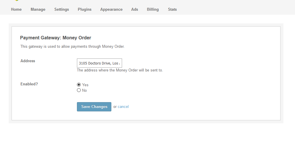Switch to the Ads section

(x=134, y=9)
